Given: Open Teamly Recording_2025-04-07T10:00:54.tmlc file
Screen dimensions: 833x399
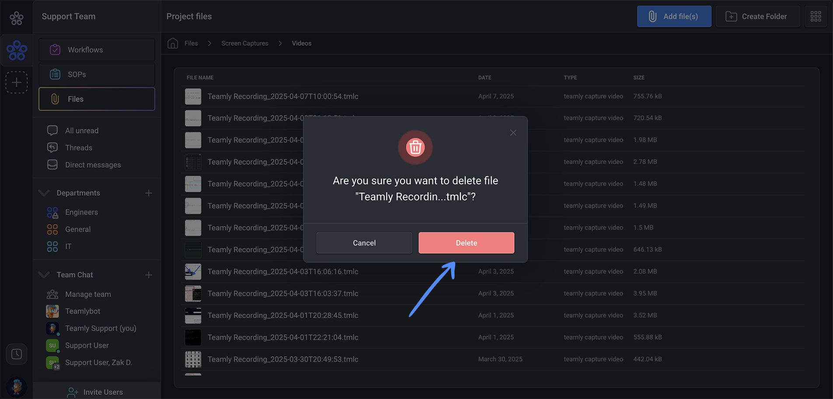Looking at the screenshot, I should (x=282, y=96).
